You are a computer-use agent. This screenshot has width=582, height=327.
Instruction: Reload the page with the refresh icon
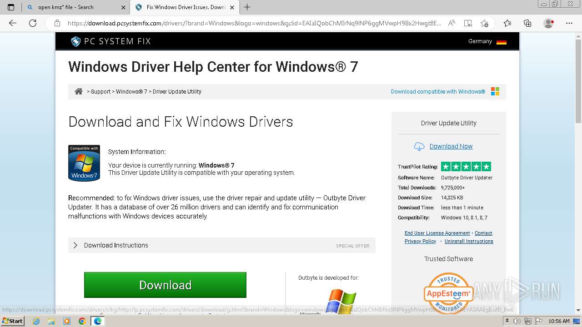click(33, 23)
